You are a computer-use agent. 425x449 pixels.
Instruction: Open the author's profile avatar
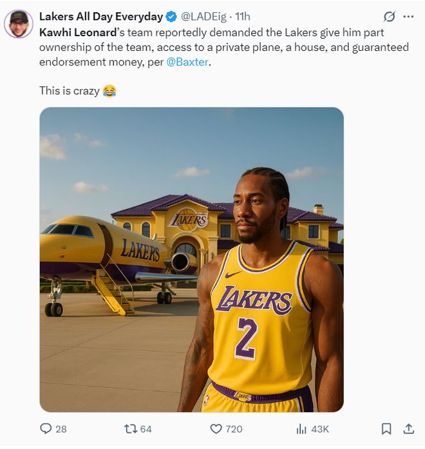pyautogui.click(x=18, y=25)
